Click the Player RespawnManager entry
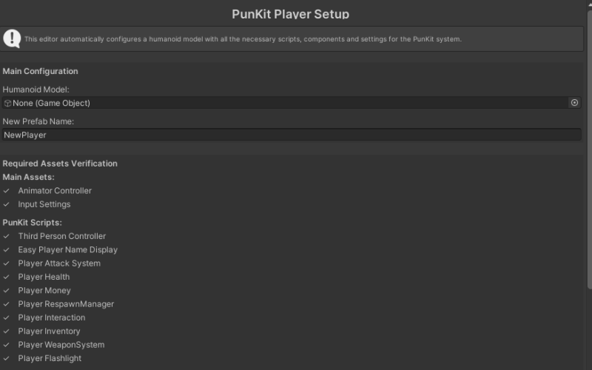The width and height of the screenshot is (592, 370). click(66, 304)
